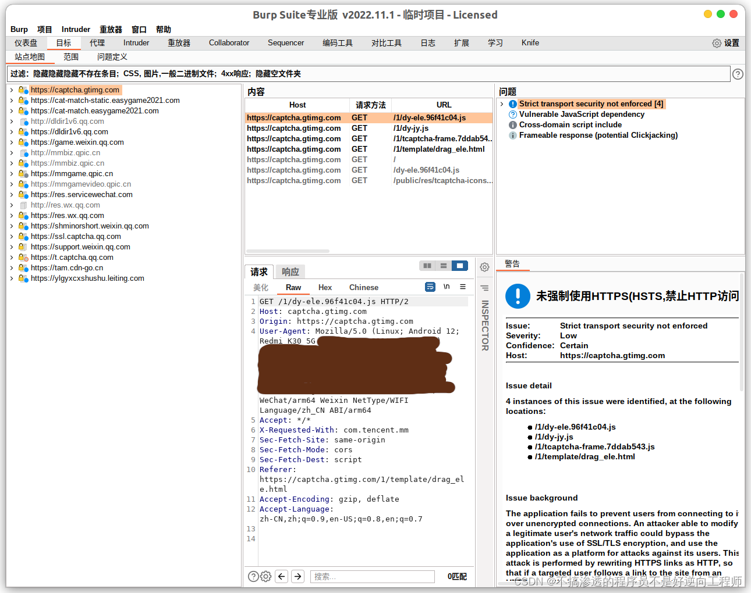Toggle the \n non-printable characters button
This screenshot has width=751, height=593.
(x=447, y=287)
